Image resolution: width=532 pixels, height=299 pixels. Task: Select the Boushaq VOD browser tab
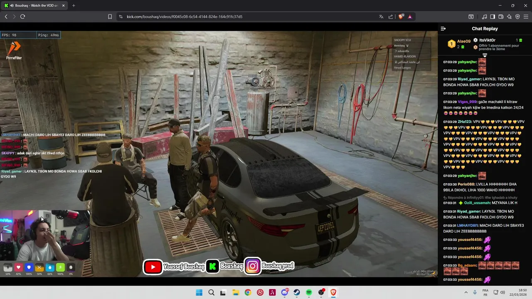pos(35,5)
